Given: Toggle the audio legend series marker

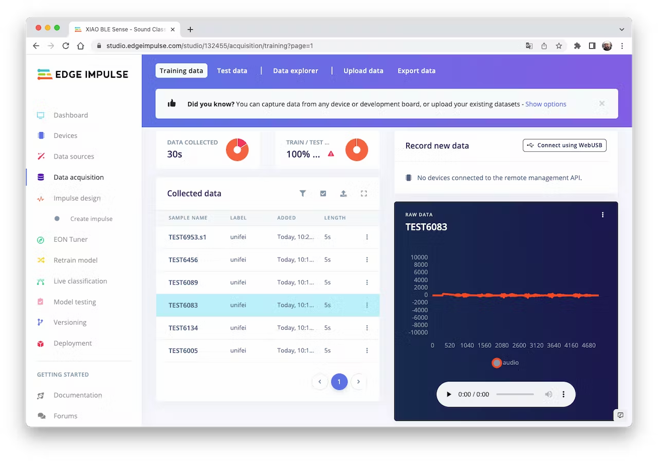Looking at the screenshot, I should [497, 363].
